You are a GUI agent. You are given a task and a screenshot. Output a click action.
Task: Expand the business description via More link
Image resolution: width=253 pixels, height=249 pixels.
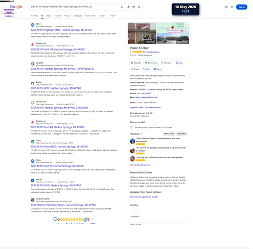176,186
